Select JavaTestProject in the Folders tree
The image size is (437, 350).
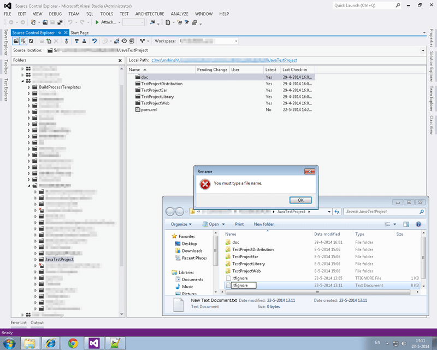coord(59,260)
